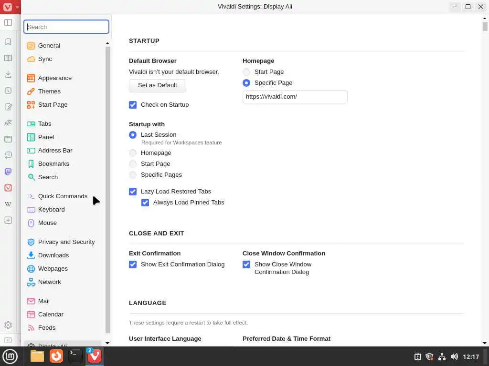Click the volume icon in system tray
Image resolution: width=489 pixels, height=366 pixels.
pyautogui.click(x=455, y=356)
